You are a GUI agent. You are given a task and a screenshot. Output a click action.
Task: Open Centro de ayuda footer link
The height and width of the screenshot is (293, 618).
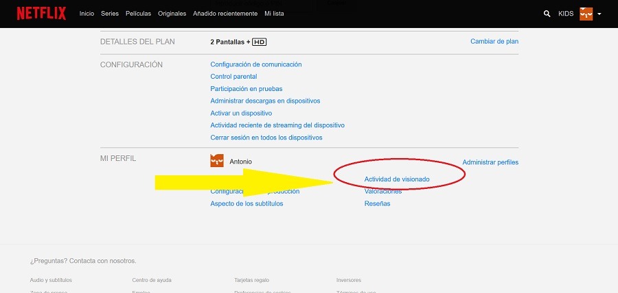coord(152,281)
